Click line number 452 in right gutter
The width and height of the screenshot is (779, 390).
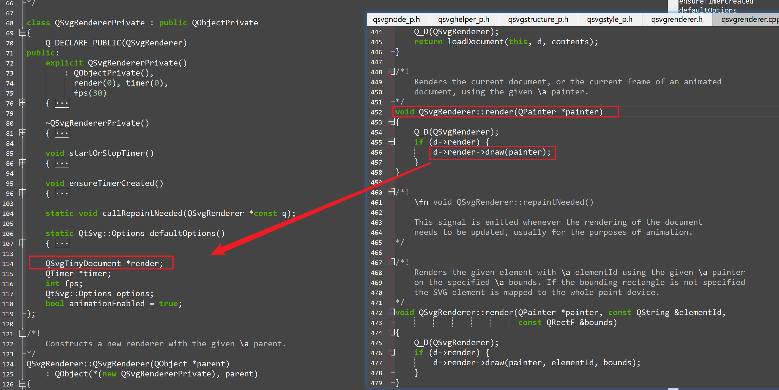[376, 112]
